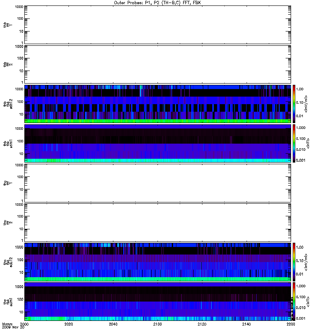Select the thb fbk edc12 spectrogram panel
Image resolution: width=315 pixels, height=336 pixels.
(x=157, y=104)
